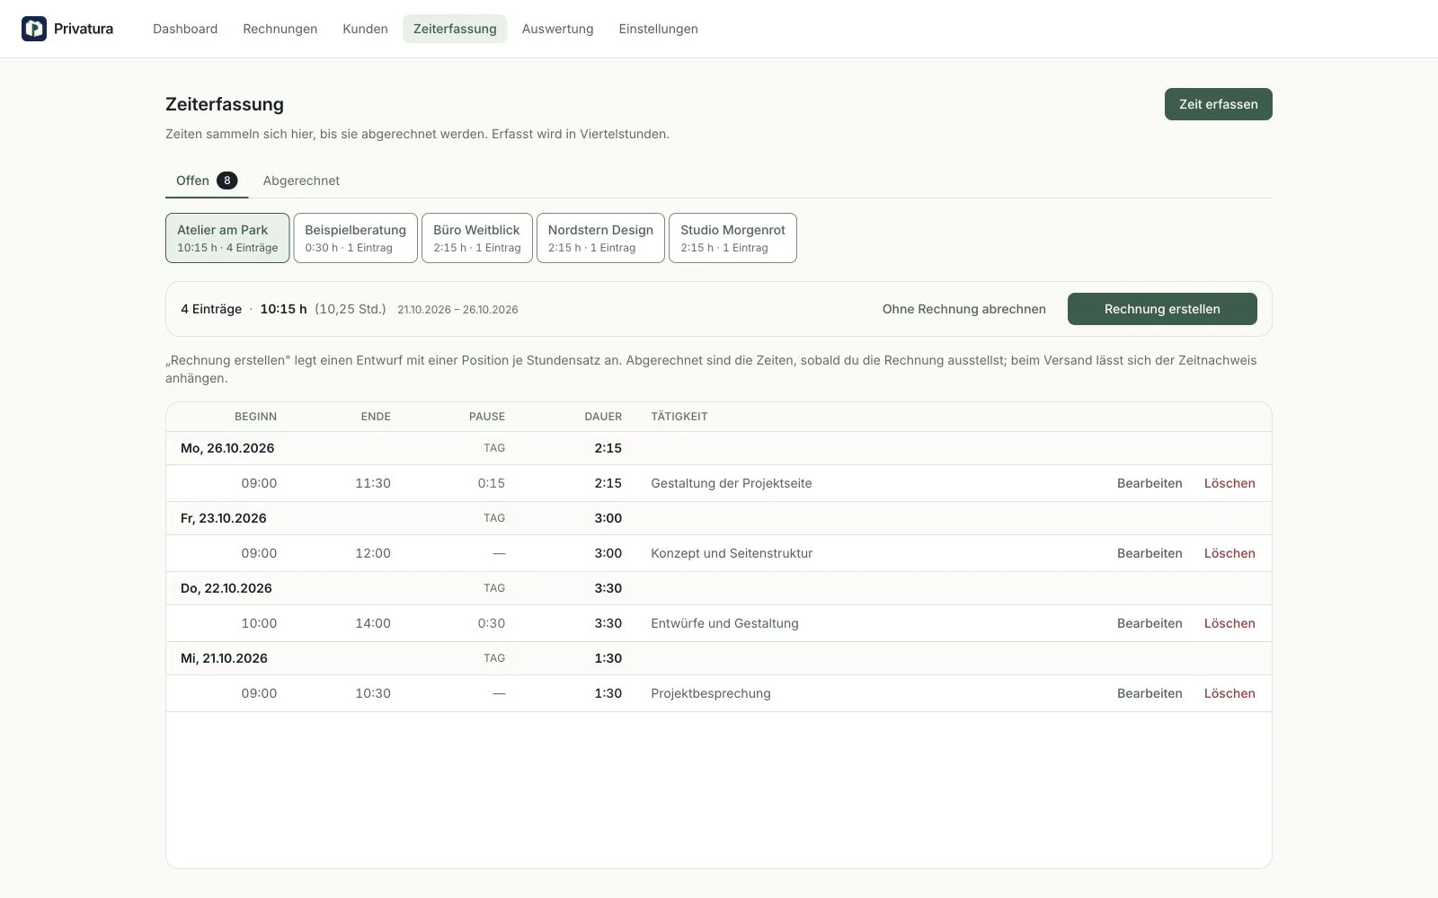This screenshot has width=1438, height=898.
Task: Edit the Entwürfe und Gestaltung entry
Action: [1150, 623]
